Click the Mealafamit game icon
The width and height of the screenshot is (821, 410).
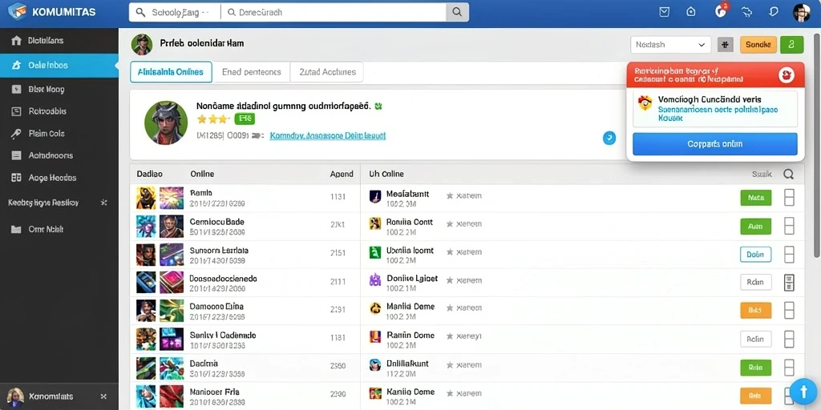point(375,196)
